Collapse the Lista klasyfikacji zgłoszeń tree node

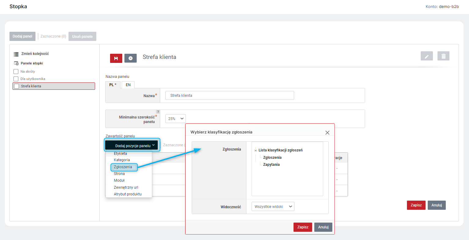pyautogui.click(x=256, y=150)
